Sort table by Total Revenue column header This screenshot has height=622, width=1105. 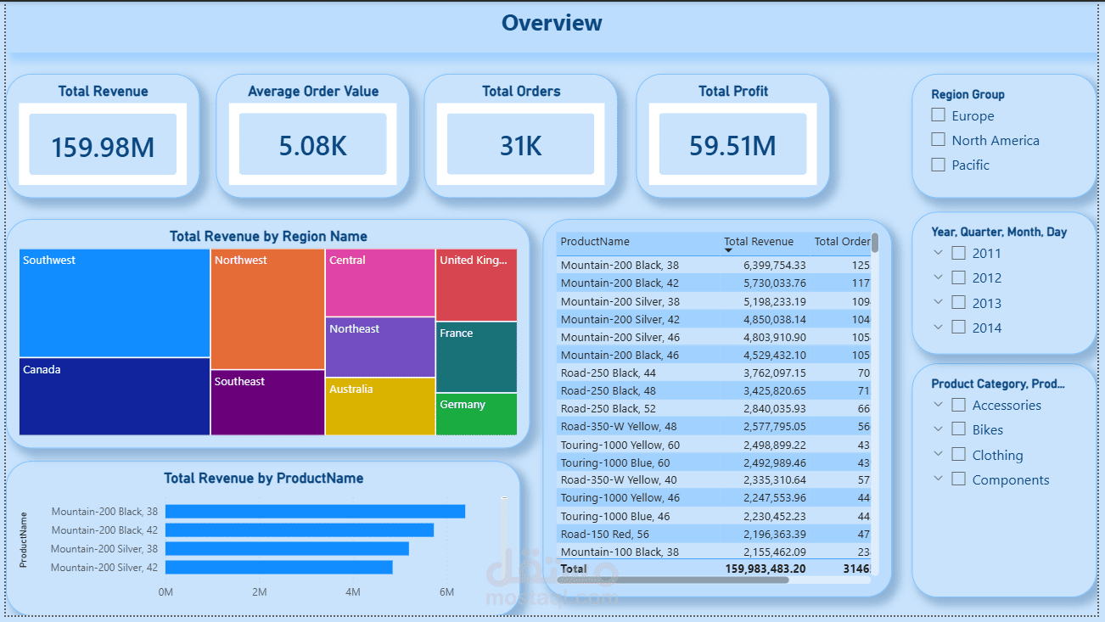click(x=759, y=242)
